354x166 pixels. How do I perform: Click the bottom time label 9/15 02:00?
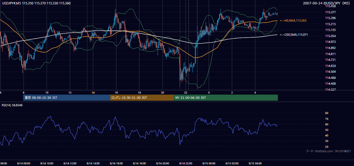(x=232, y=163)
